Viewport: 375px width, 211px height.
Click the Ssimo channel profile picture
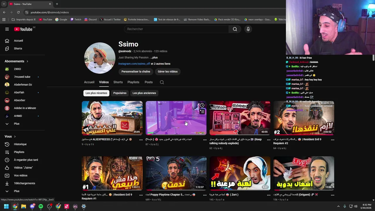pyautogui.click(x=100, y=58)
